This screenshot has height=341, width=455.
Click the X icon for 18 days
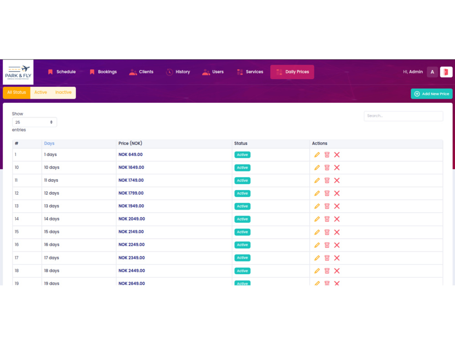point(337,271)
